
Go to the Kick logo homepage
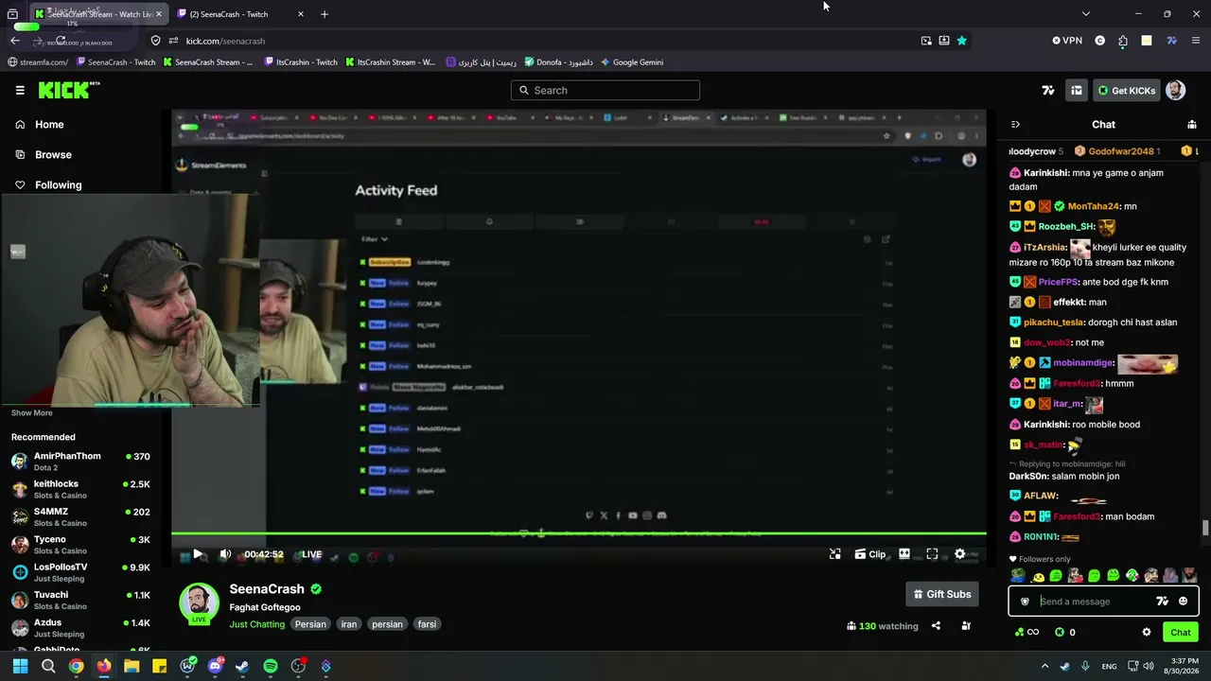[69, 90]
